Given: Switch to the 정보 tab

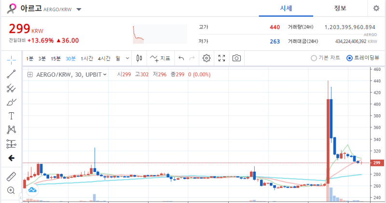Looking at the screenshot, I should point(340,8).
